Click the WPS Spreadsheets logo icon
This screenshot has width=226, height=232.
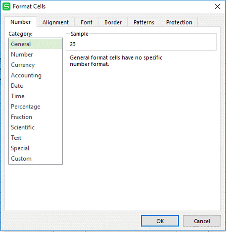click(6, 6)
